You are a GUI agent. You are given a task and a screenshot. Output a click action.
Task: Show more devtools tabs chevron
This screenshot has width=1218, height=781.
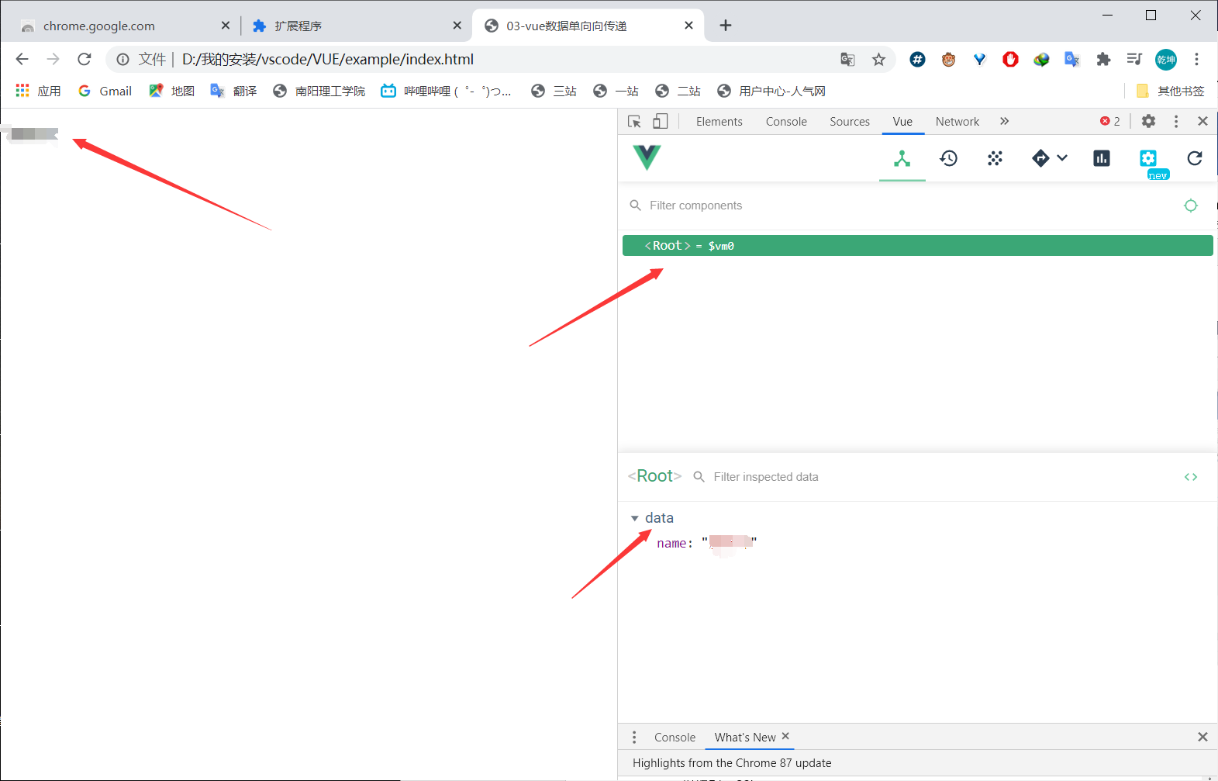point(1004,122)
